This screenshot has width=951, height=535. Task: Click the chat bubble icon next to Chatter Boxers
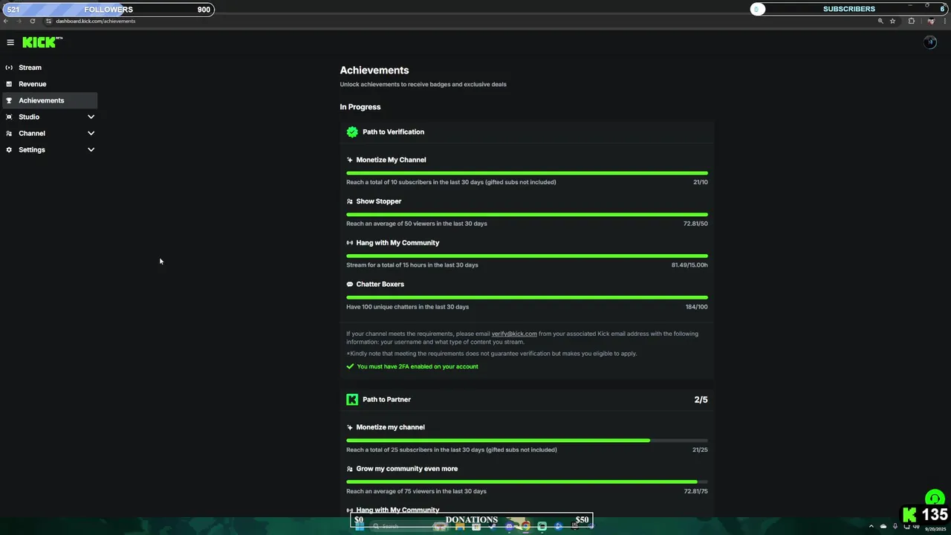pyautogui.click(x=350, y=285)
